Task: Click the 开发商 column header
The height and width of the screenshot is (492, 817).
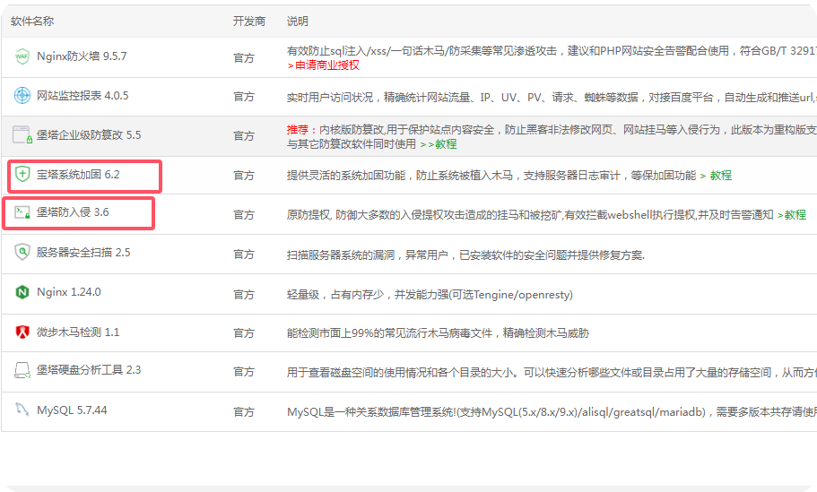Action: pyautogui.click(x=249, y=22)
